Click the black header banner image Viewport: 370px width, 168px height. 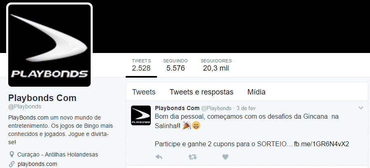[231, 26]
